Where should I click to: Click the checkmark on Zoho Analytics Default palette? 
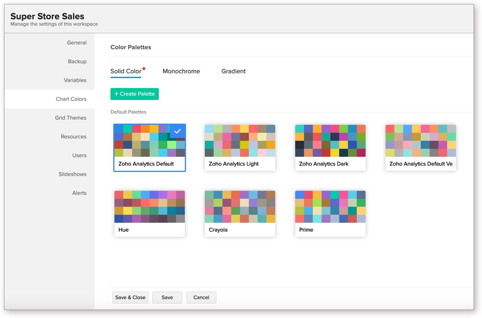point(178,131)
